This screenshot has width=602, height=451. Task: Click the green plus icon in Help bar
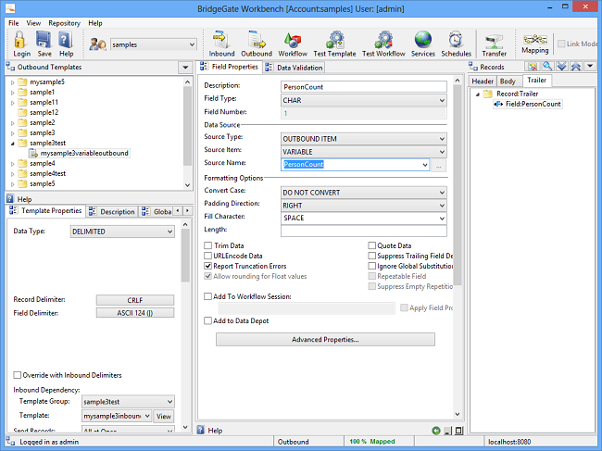436,431
